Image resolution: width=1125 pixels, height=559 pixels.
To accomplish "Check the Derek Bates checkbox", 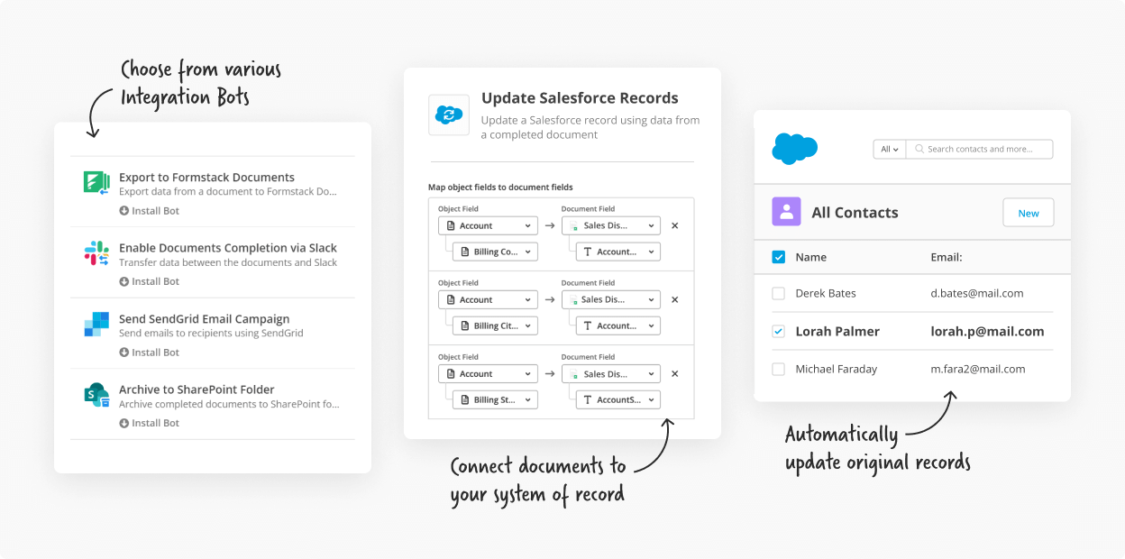I will 778,294.
